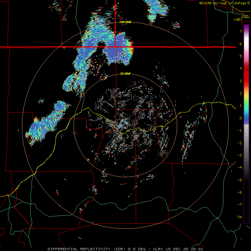Screen dimensions: 251x251
Task: Click legend value "7"
Action: click(241, 31)
